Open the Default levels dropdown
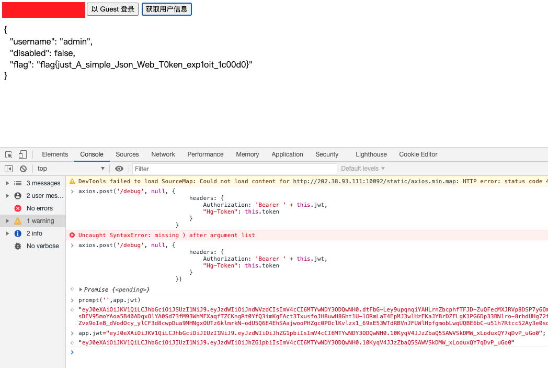The image size is (548, 368). click(x=363, y=169)
